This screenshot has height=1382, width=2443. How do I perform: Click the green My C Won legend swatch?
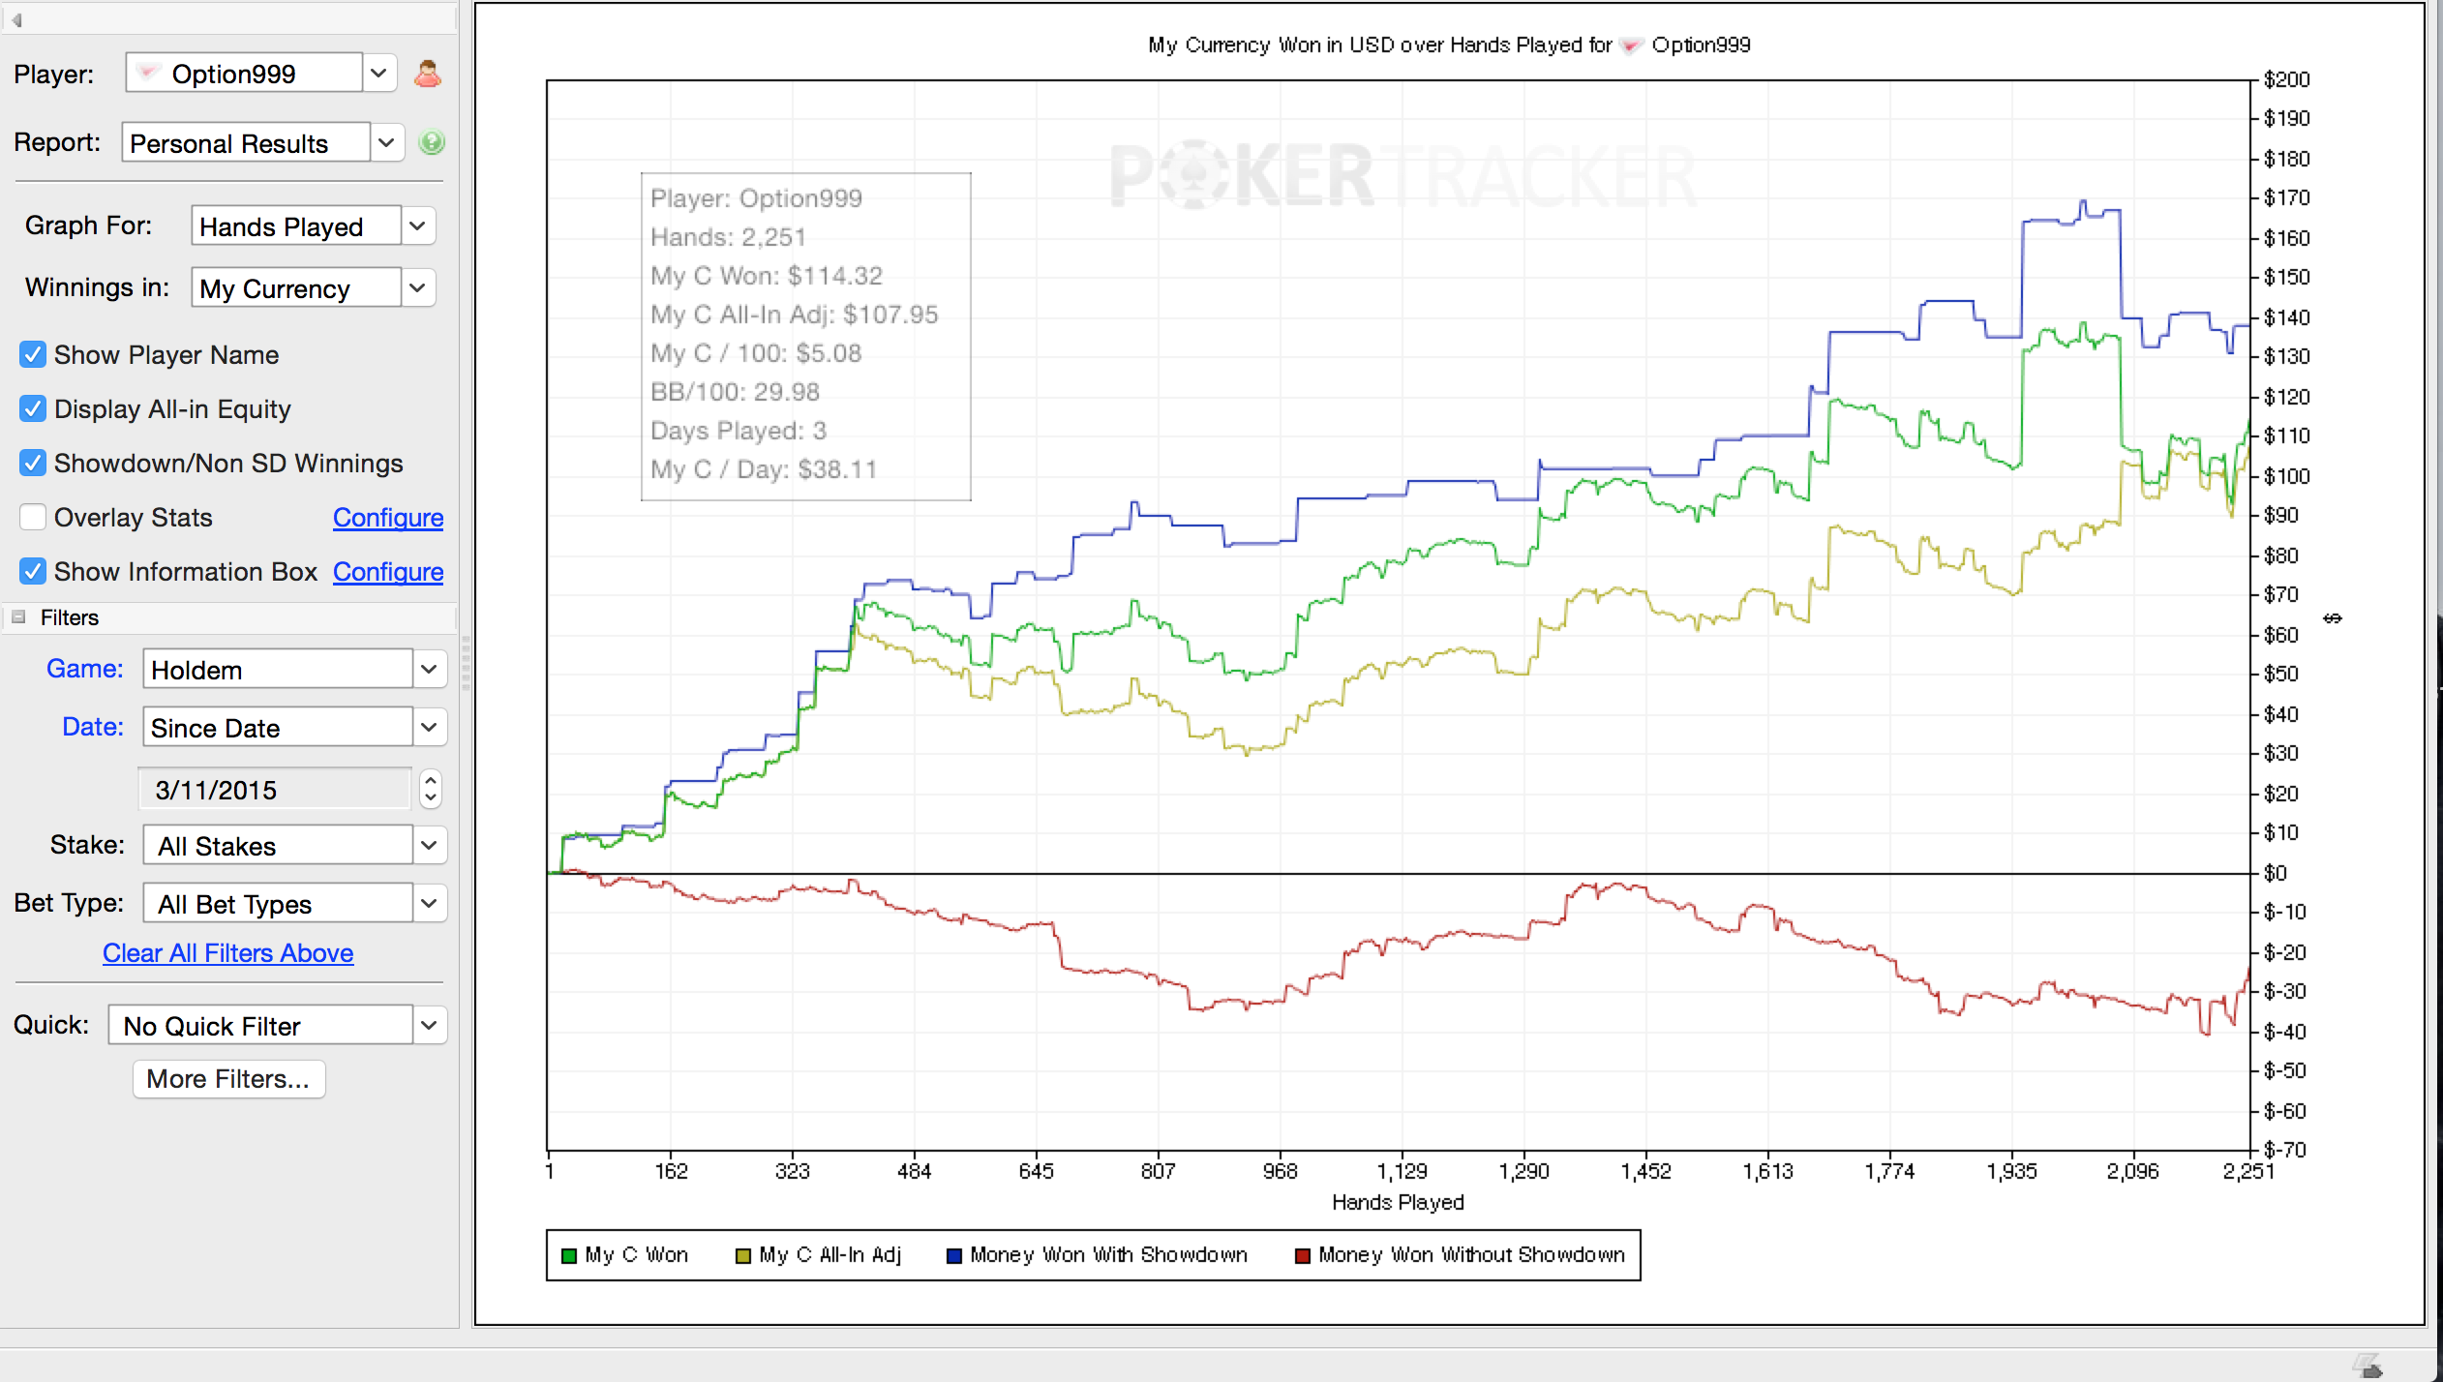569,1256
